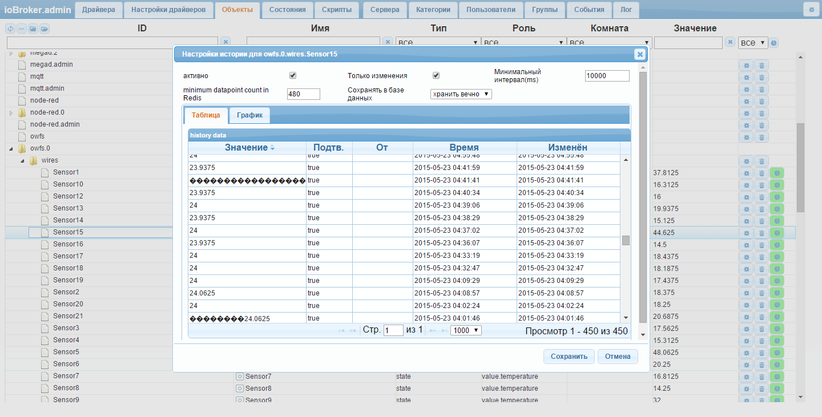The height and width of the screenshot is (417, 822).
Task: Click gear icon in Sensor8 row
Action: tap(746, 388)
